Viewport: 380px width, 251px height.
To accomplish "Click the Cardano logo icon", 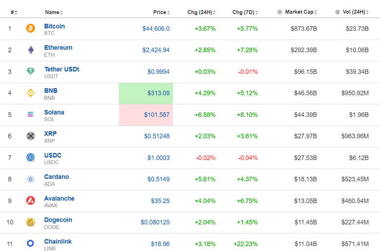I will [x=31, y=179].
